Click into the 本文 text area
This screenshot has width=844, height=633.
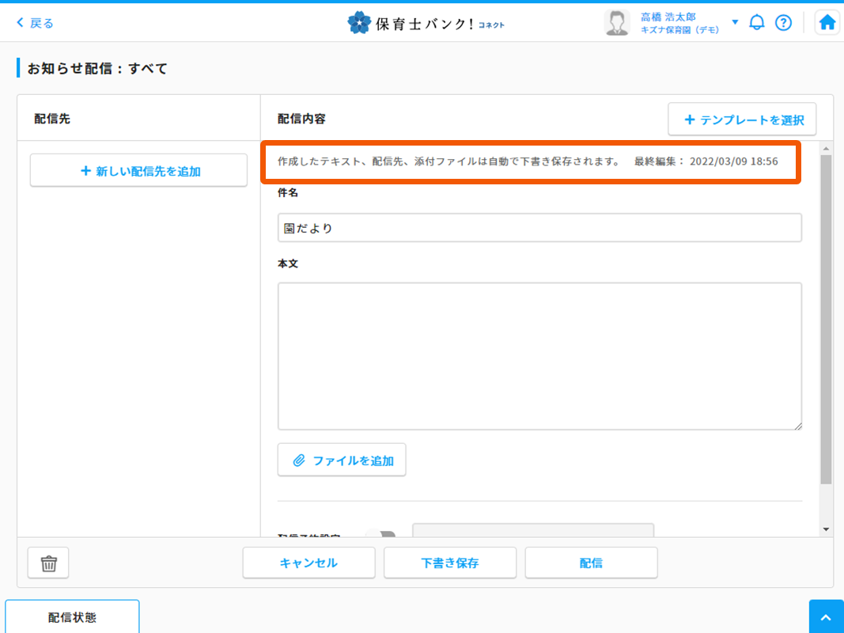(x=539, y=356)
